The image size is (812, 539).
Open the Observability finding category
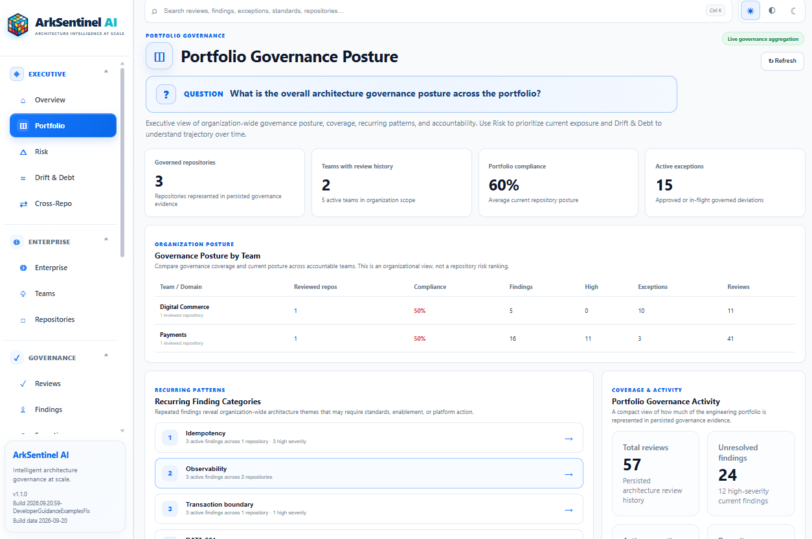(x=369, y=474)
